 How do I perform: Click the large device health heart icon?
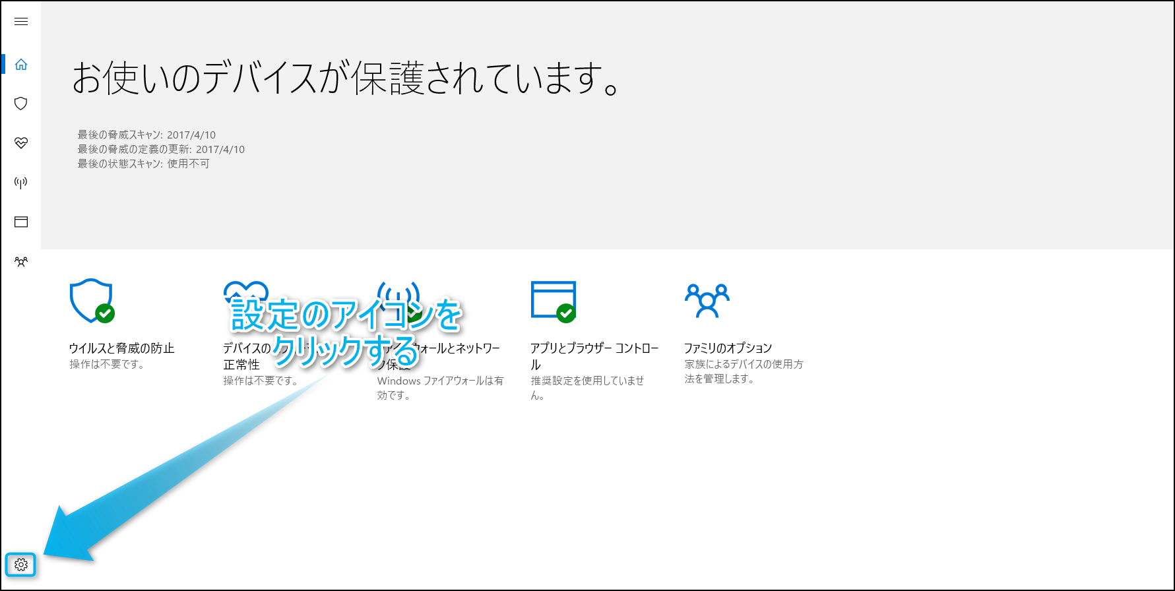tap(245, 290)
